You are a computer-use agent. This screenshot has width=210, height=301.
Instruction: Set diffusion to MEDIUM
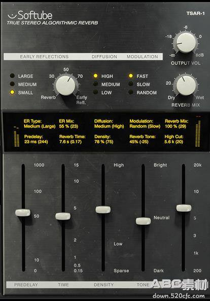[95, 84]
